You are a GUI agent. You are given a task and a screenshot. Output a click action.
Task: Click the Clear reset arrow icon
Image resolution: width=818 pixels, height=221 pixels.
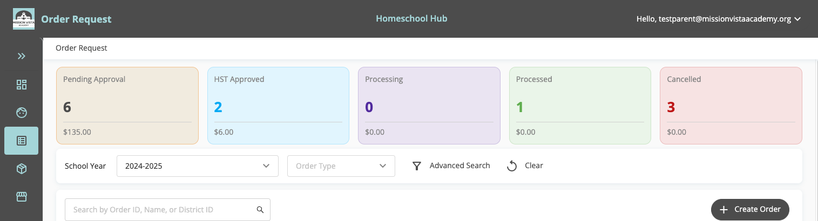[x=512, y=166]
